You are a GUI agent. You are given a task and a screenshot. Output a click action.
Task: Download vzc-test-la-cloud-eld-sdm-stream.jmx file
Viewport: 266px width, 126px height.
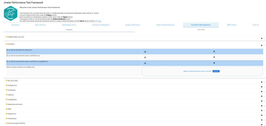pyautogui.click(x=145, y=52)
